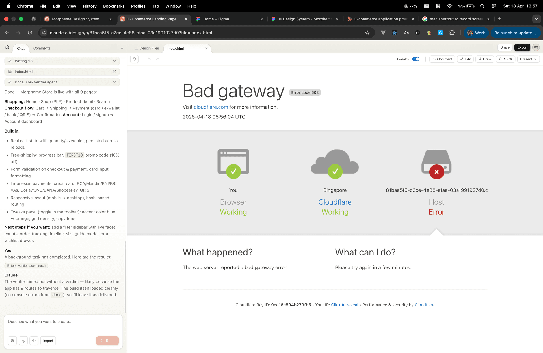Enable Draw mode in the toolbar
This screenshot has height=353, width=543.
(x=485, y=59)
